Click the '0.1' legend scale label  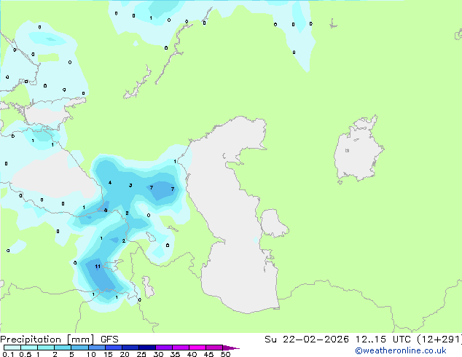pyautogui.click(x=8, y=354)
